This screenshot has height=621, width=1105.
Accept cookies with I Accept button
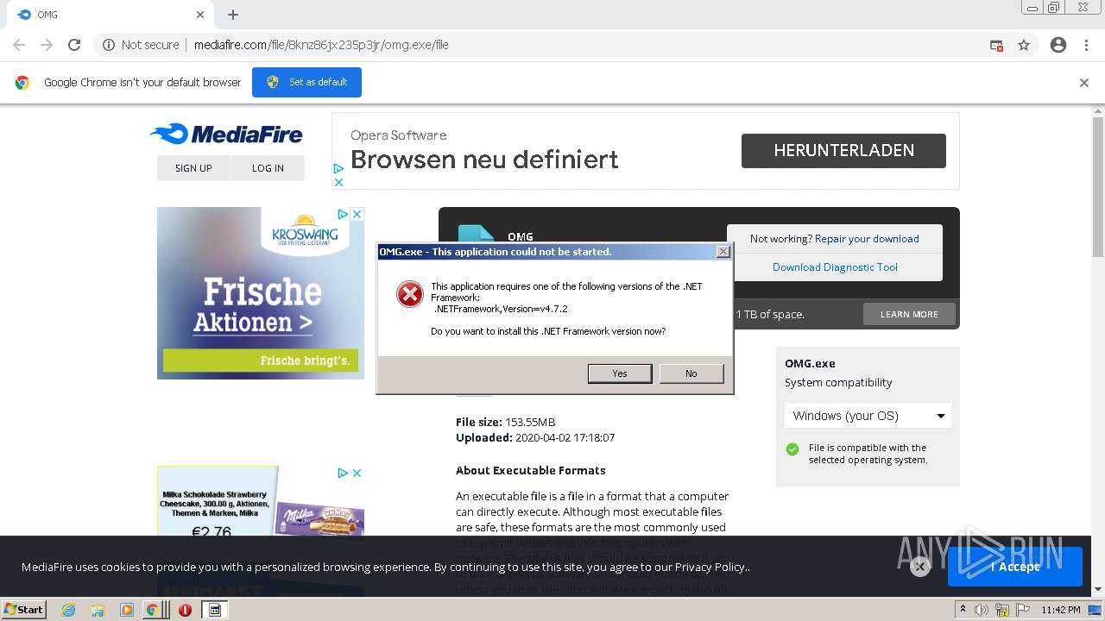pyautogui.click(x=1015, y=567)
